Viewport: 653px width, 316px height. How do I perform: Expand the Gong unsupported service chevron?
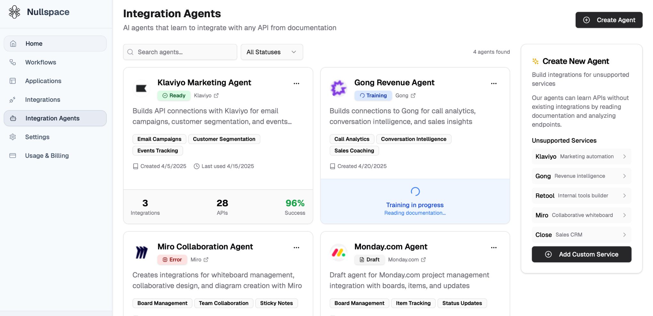pos(625,176)
